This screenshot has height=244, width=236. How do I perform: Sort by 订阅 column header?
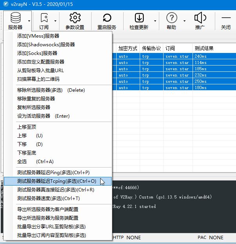point(178,48)
